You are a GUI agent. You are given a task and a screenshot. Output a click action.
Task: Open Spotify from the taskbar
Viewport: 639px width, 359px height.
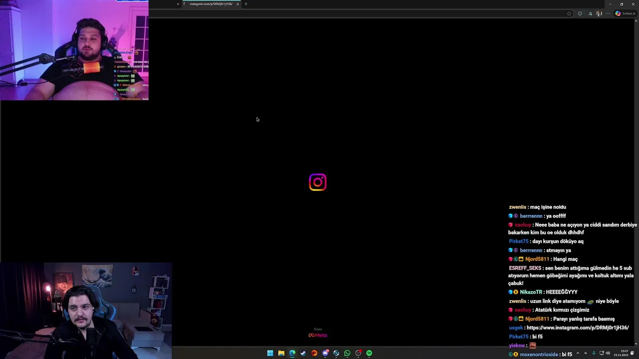(x=369, y=353)
